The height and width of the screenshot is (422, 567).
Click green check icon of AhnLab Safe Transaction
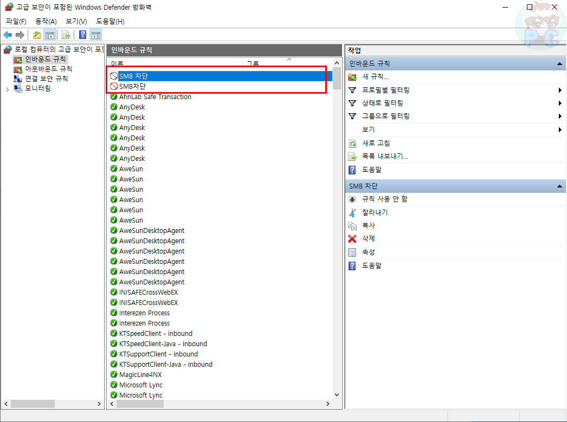[x=114, y=97]
